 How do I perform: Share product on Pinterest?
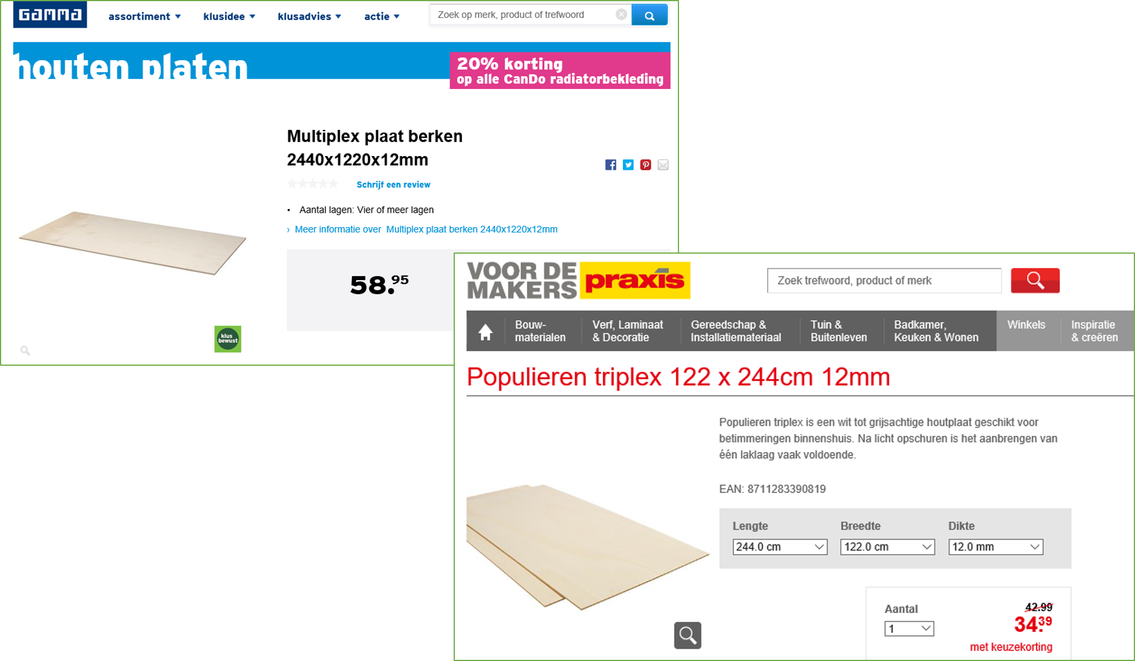(x=646, y=165)
